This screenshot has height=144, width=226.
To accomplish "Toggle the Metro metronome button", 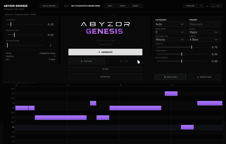I will coord(105,69).
